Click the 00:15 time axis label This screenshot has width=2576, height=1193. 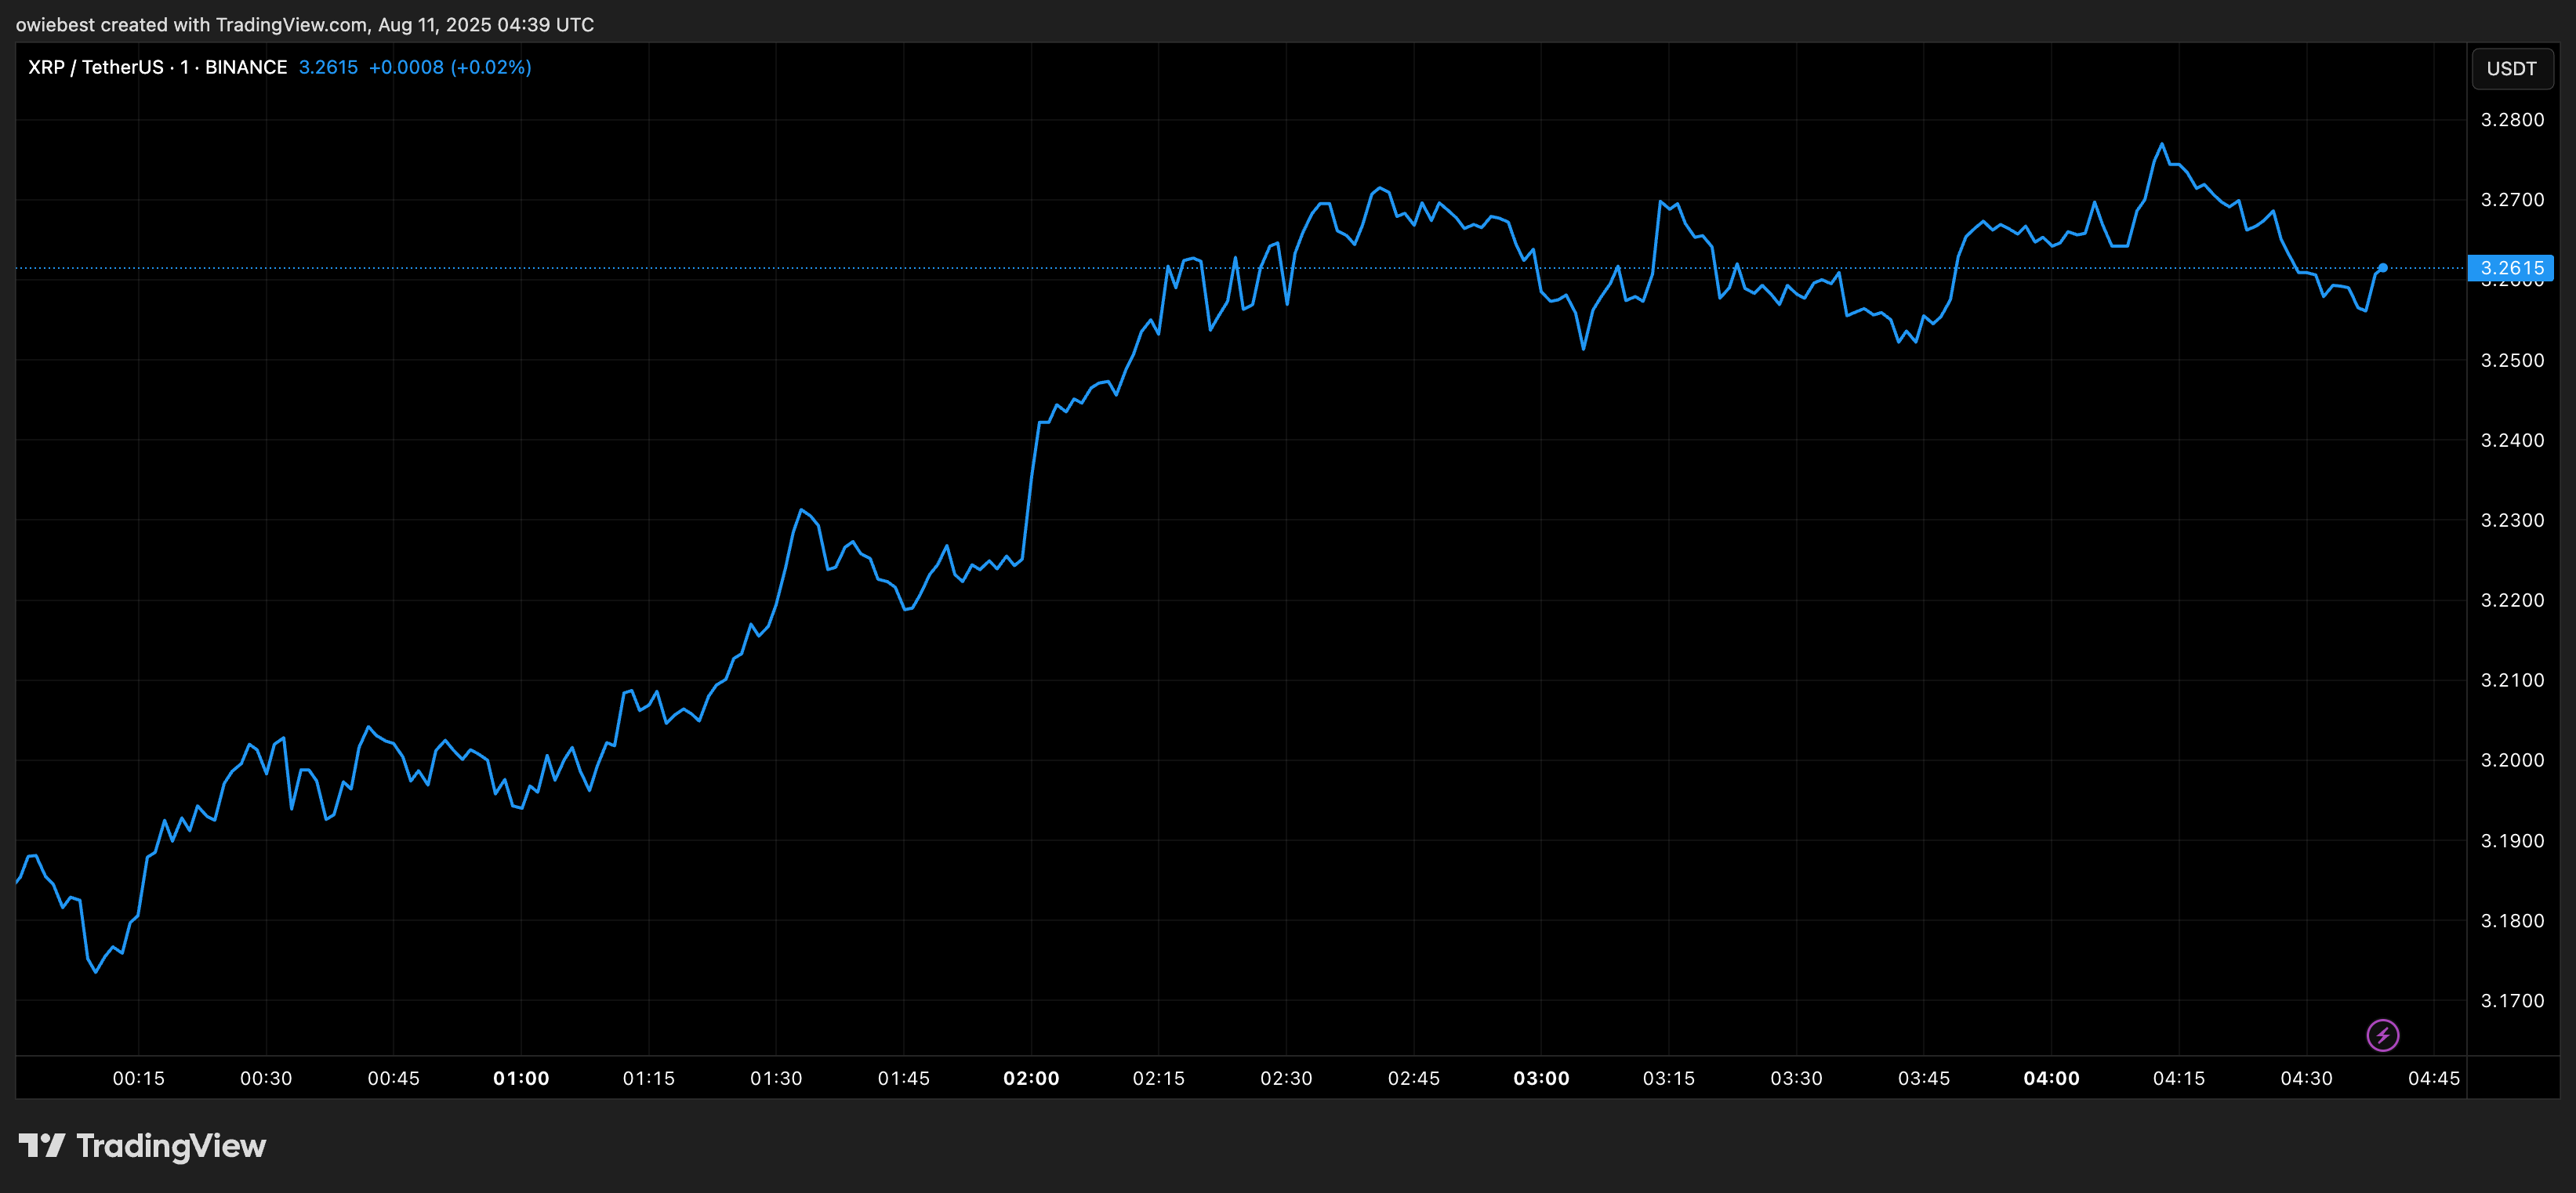coord(138,1078)
